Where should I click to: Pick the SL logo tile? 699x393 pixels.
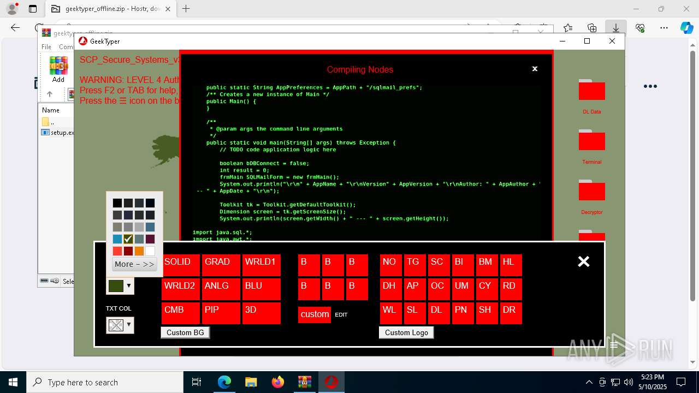pos(415,313)
